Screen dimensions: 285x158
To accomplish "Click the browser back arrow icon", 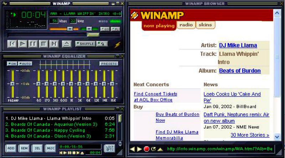I will click(133, 149).
